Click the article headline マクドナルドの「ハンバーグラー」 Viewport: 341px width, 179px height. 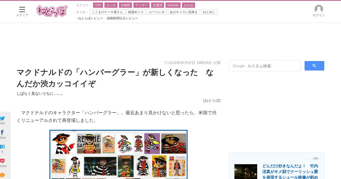[x=115, y=78]
